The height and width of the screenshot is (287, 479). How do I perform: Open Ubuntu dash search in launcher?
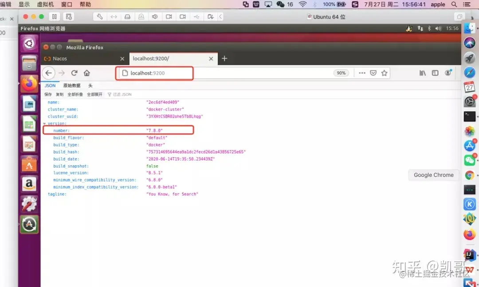point(29,43)
